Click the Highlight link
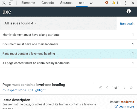 37,90
